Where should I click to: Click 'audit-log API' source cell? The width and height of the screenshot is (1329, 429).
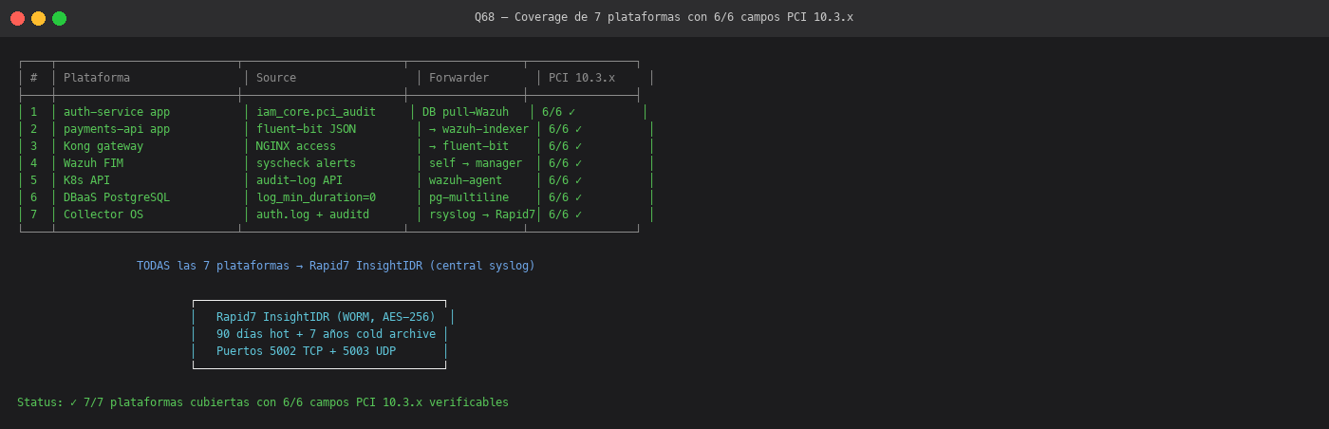pyautogui.click(x=299, y=180)
